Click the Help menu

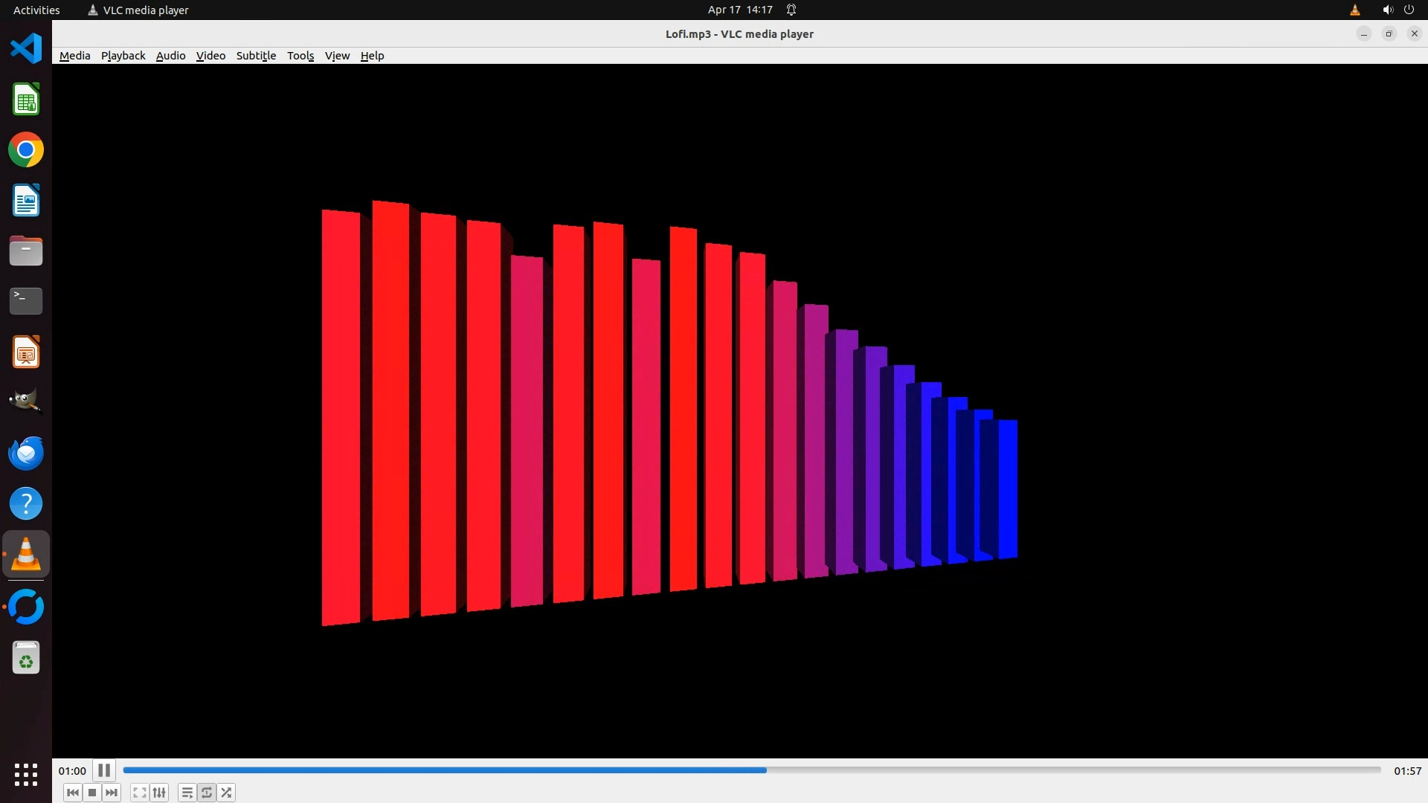pyautogui.click(x=372, y=56)
